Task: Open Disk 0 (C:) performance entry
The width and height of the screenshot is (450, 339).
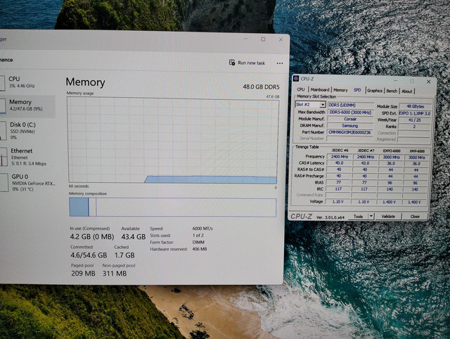Action: [27, 131]
